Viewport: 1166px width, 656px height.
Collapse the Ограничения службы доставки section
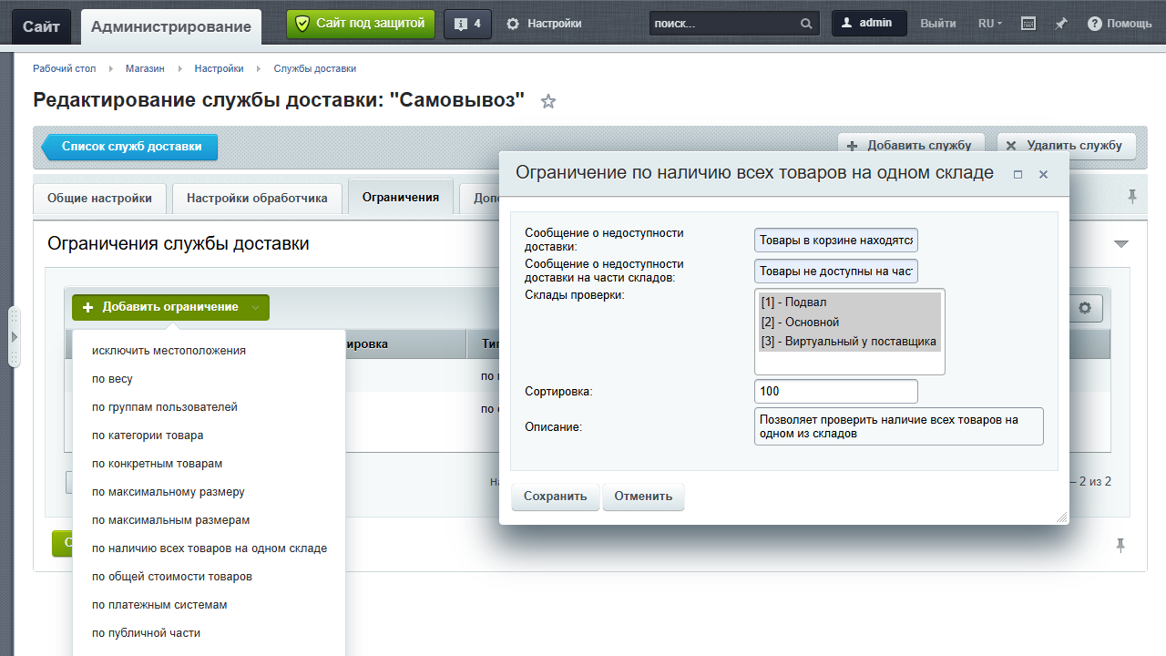(x=1121, y=244)
